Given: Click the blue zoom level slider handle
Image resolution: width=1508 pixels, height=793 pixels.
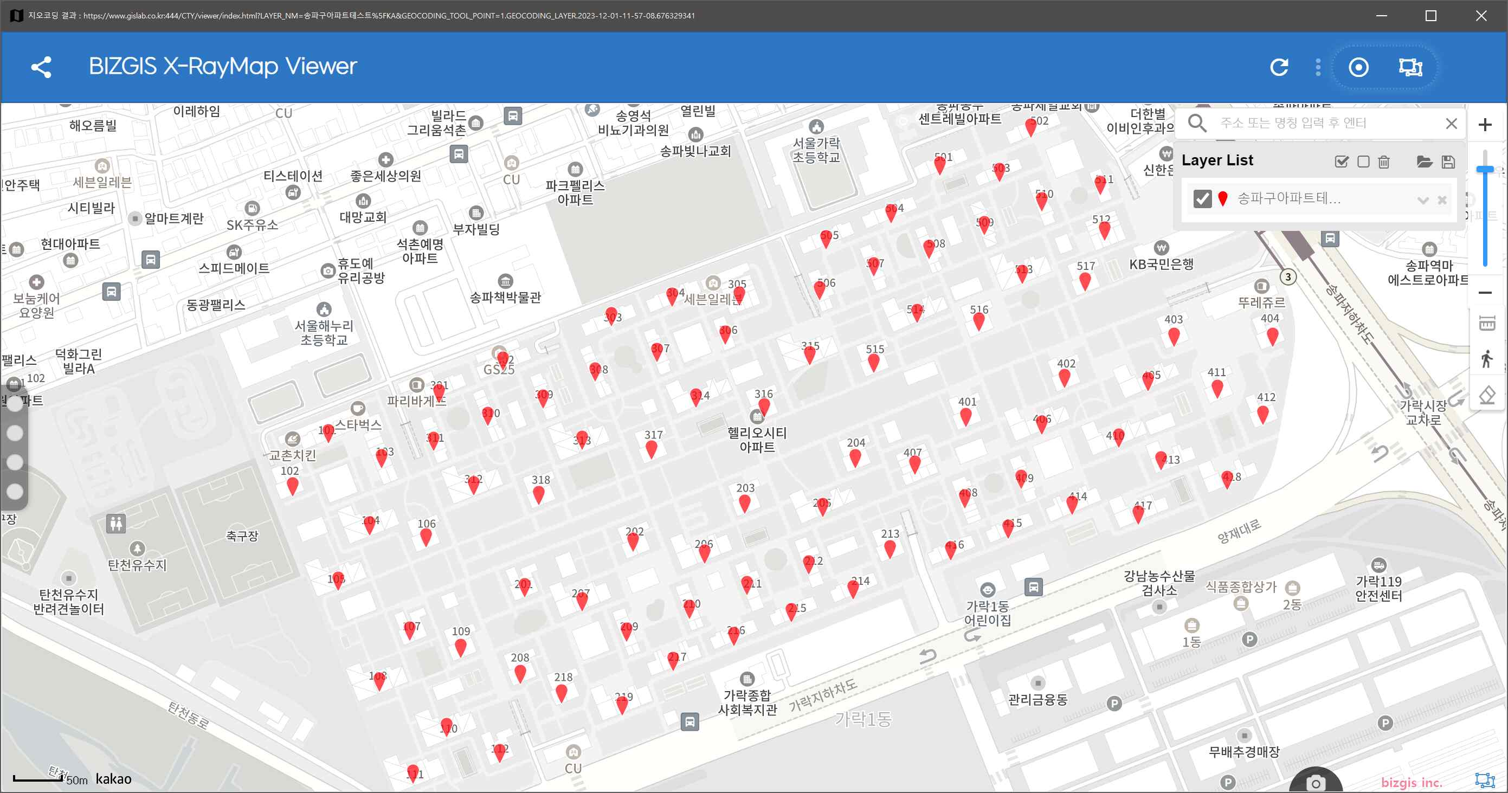Looking at the screenshot, I should pyautogui.click(x=1485, y=169).
